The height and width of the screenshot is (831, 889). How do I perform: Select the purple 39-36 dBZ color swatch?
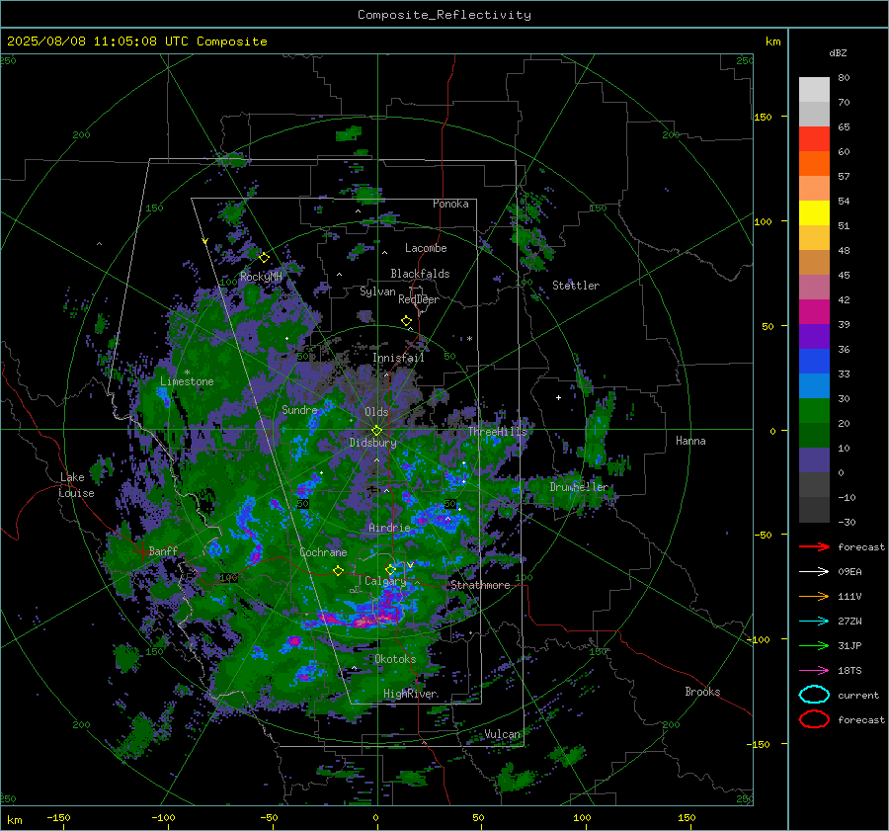click(814, 337)
